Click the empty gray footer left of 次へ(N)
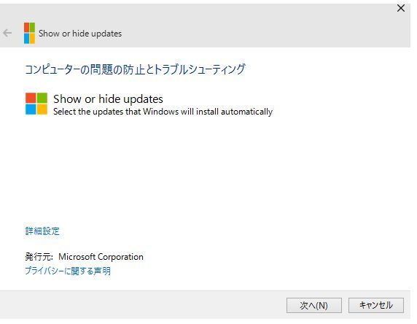 pos(143,305)
